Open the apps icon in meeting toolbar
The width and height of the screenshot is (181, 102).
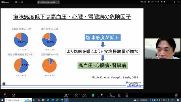pyautogui.click(x=119, y=95)
